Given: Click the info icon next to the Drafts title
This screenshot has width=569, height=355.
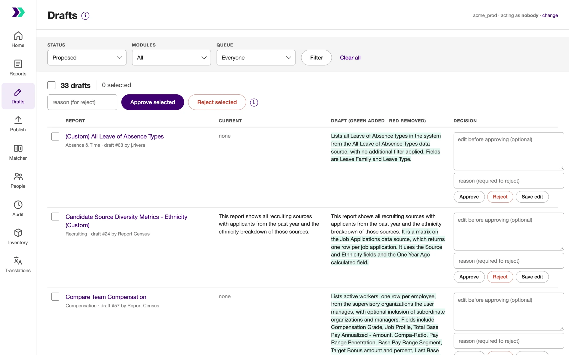Looking at the screenshot, I should tap(85, 16).
